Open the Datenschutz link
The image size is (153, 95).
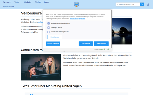tap(74, 19)
